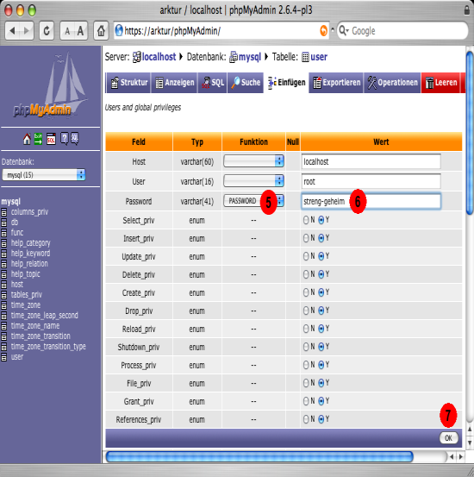Click the table icon next to func
This screenshot has height=477, width=474.
[4, 233]
